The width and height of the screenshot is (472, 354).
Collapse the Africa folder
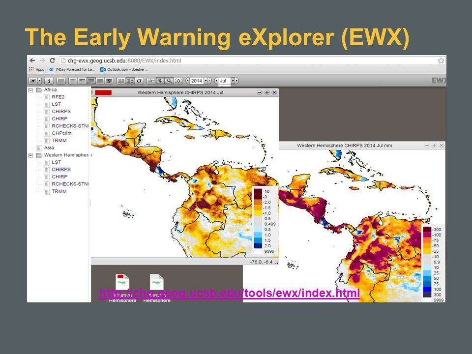[30, 90]
